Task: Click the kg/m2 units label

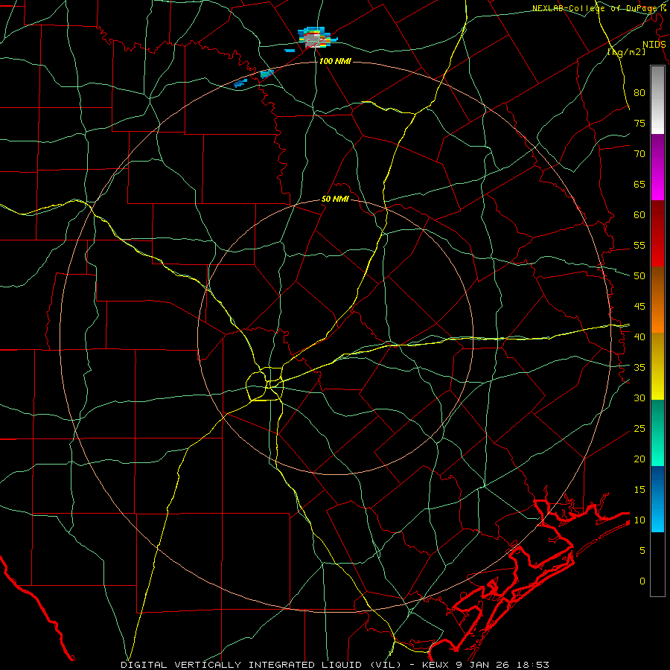Action: (x=626, y=52)
